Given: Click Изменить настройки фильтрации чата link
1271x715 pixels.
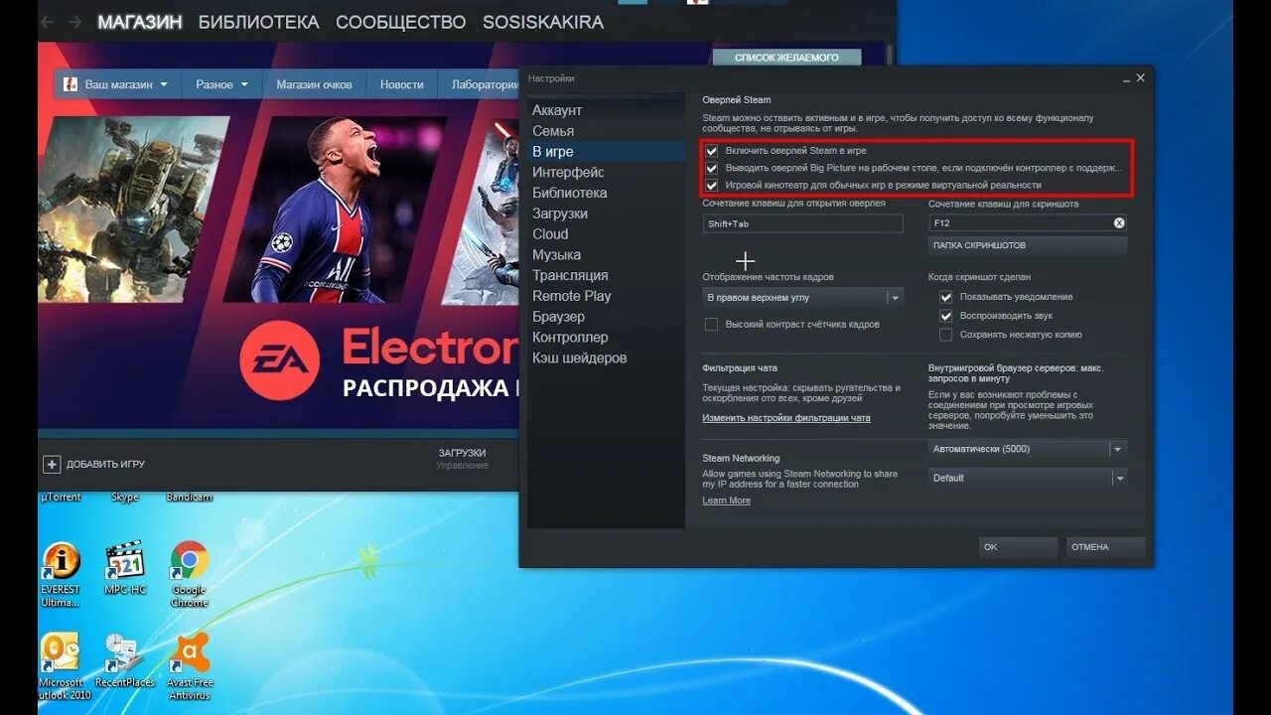Looking at the screenshot, I should 786,418.
